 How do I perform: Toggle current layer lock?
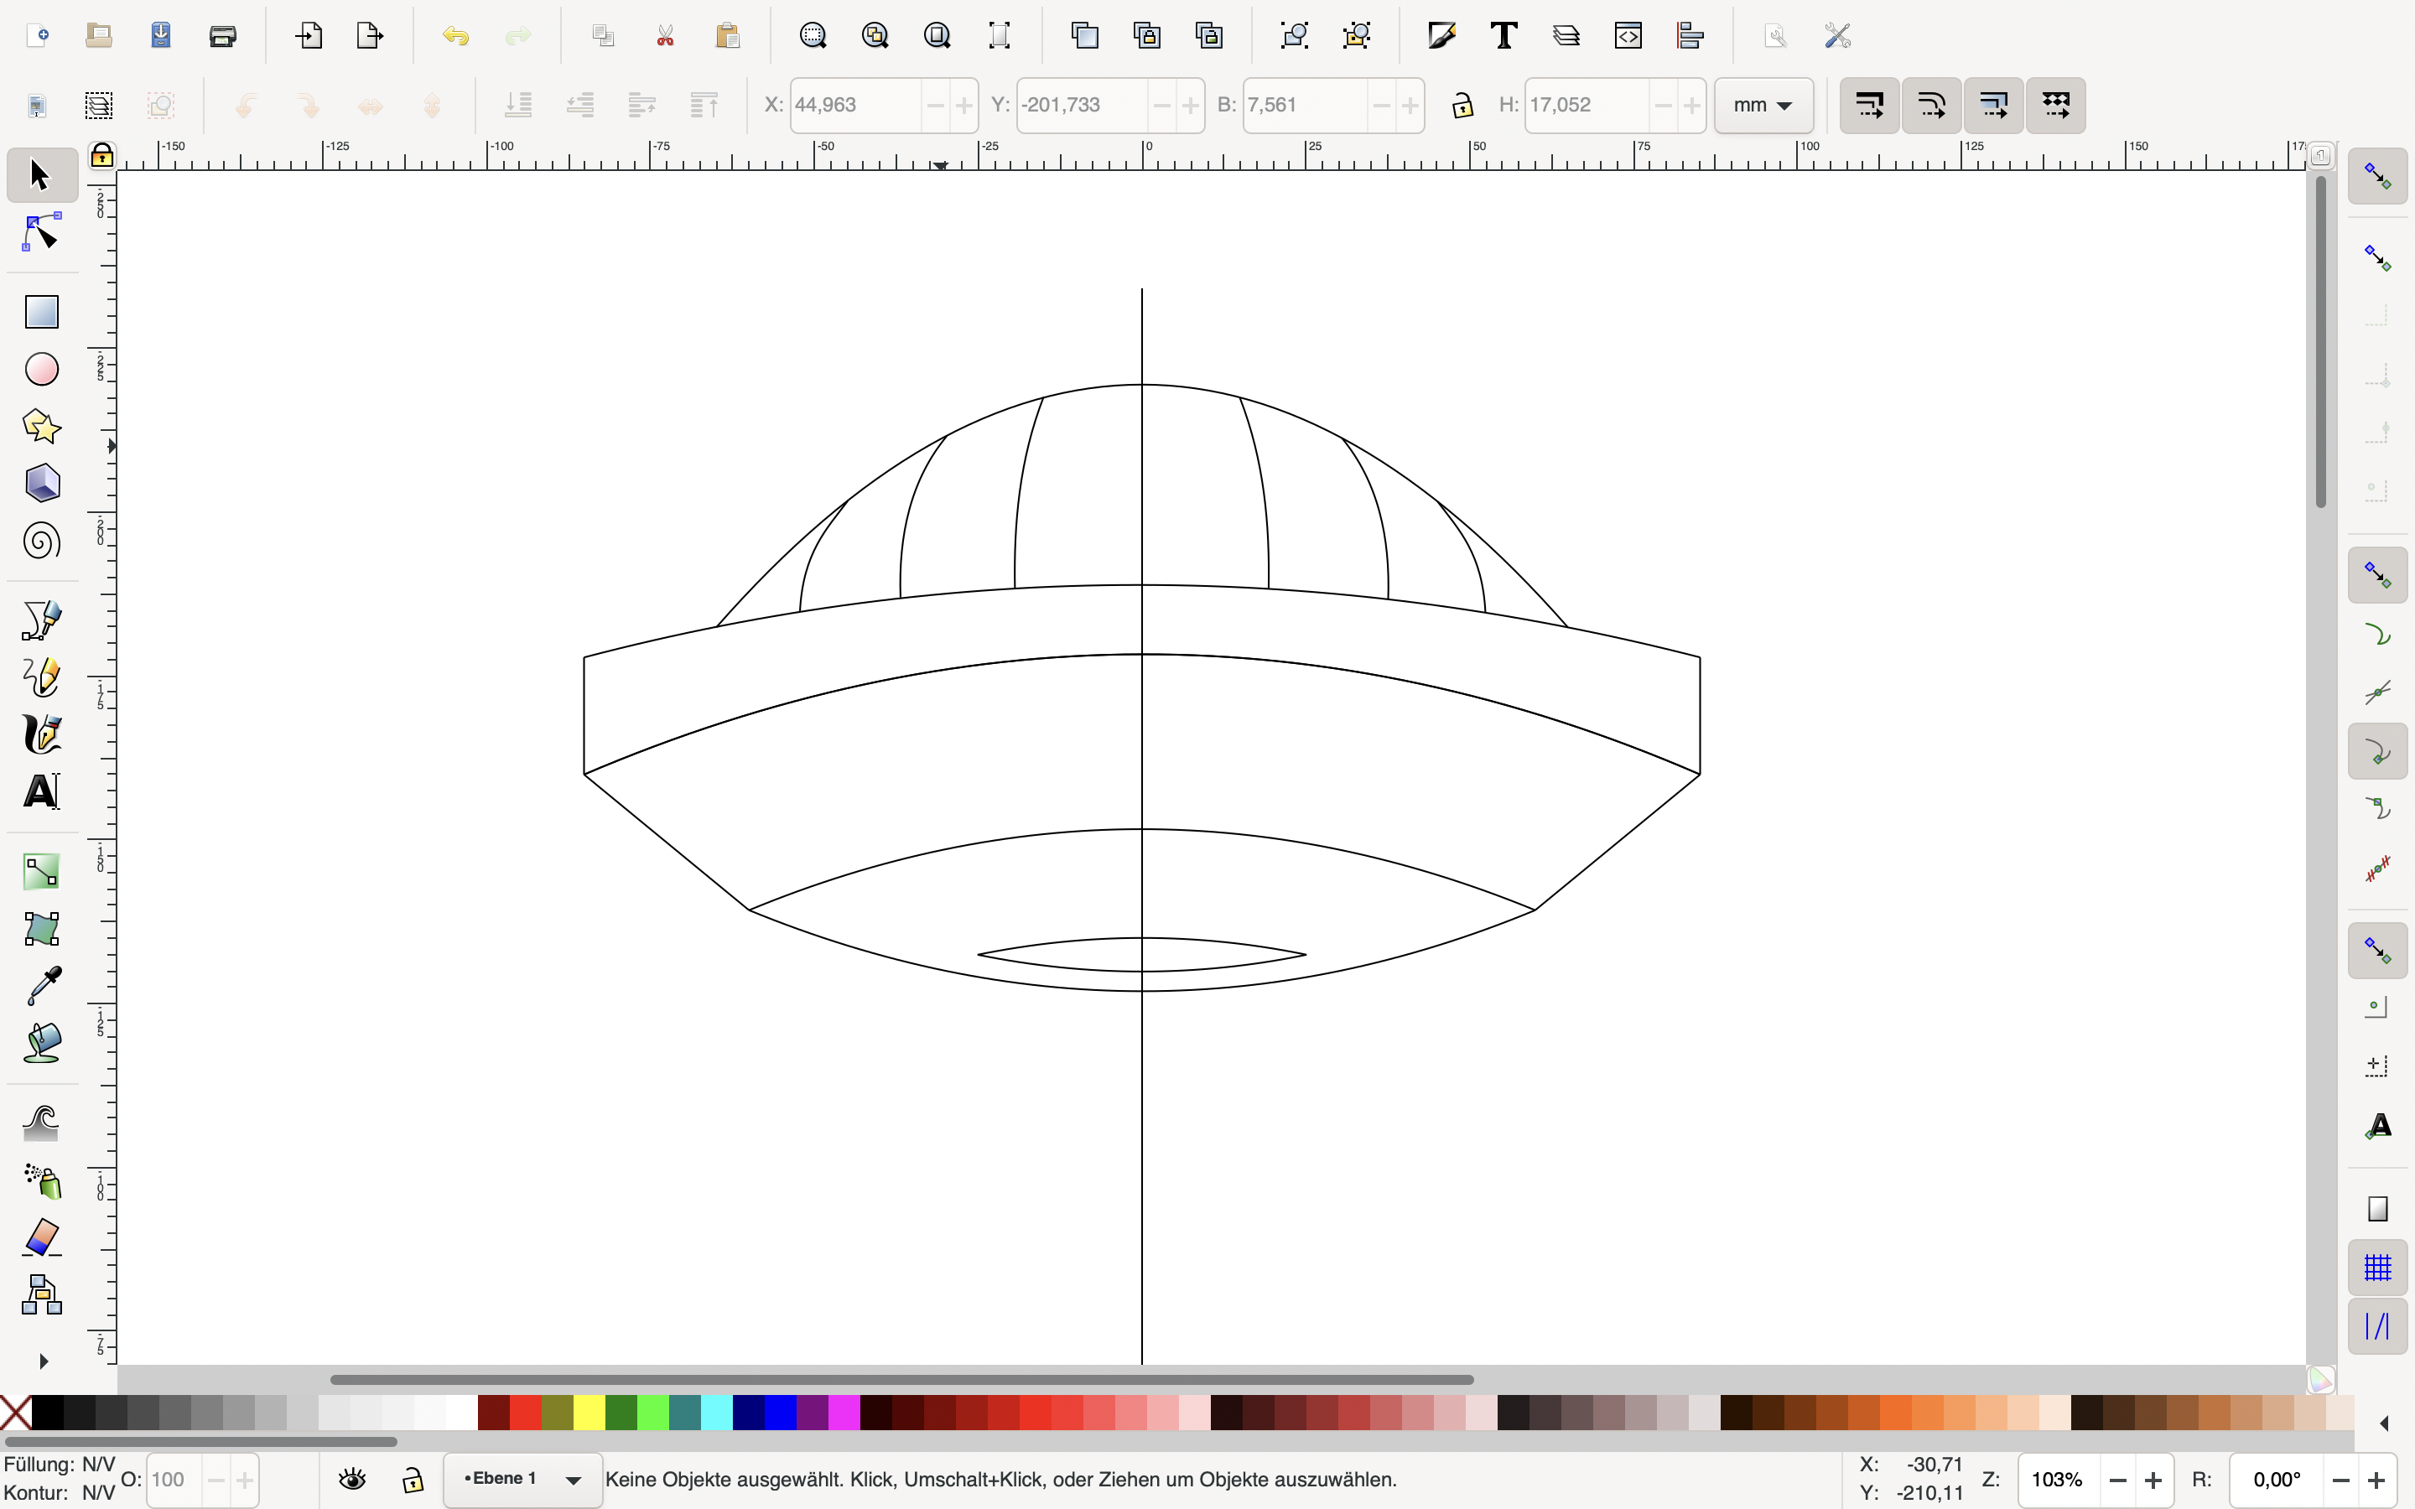(413, 1480)
